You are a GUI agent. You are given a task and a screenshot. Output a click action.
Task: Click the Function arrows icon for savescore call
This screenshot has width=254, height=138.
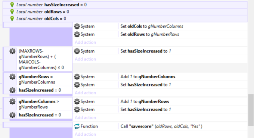click(77, 126)
